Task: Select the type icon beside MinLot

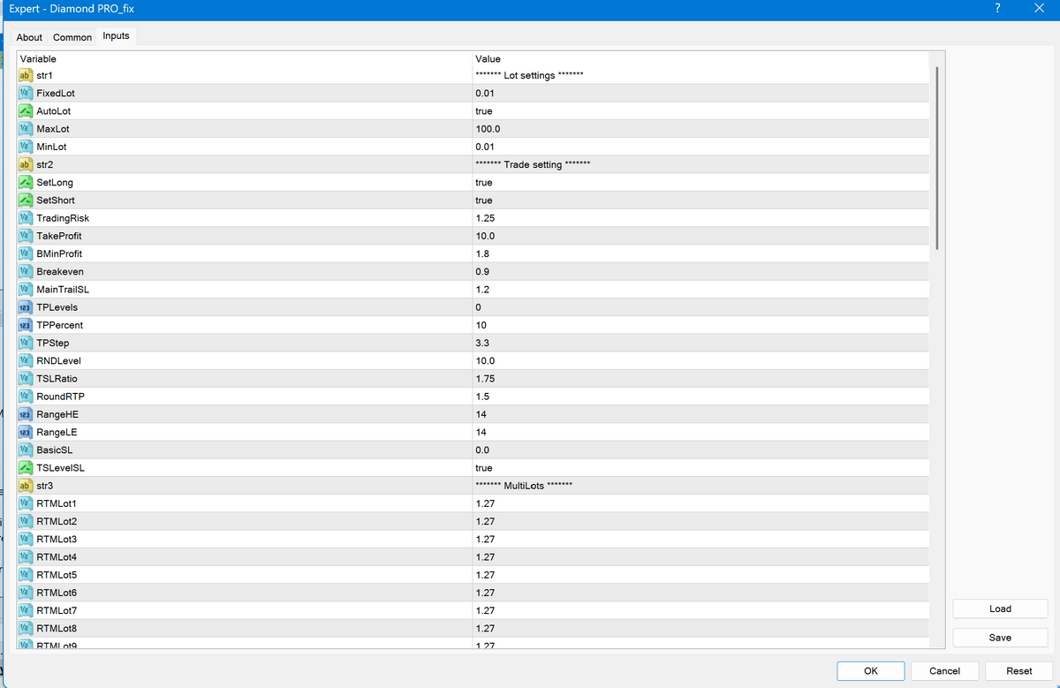Action: 26,147
